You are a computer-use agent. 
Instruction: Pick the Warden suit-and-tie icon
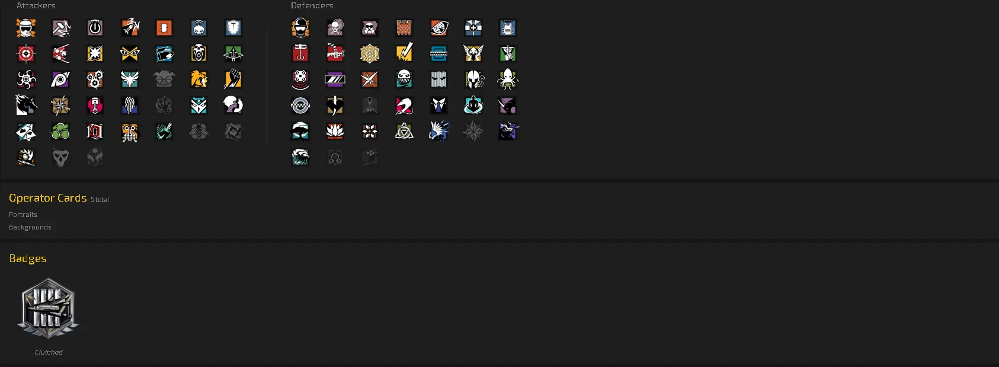[438, 106]
